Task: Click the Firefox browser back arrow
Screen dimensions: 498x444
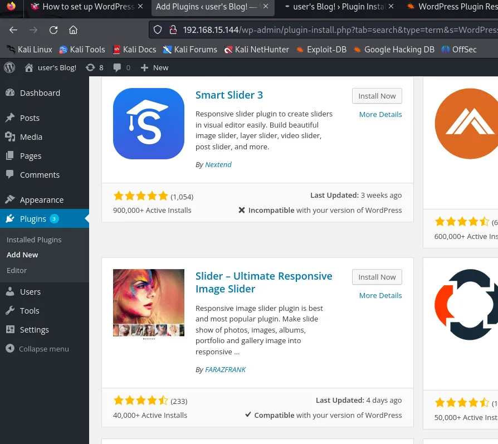Action: 13,30
